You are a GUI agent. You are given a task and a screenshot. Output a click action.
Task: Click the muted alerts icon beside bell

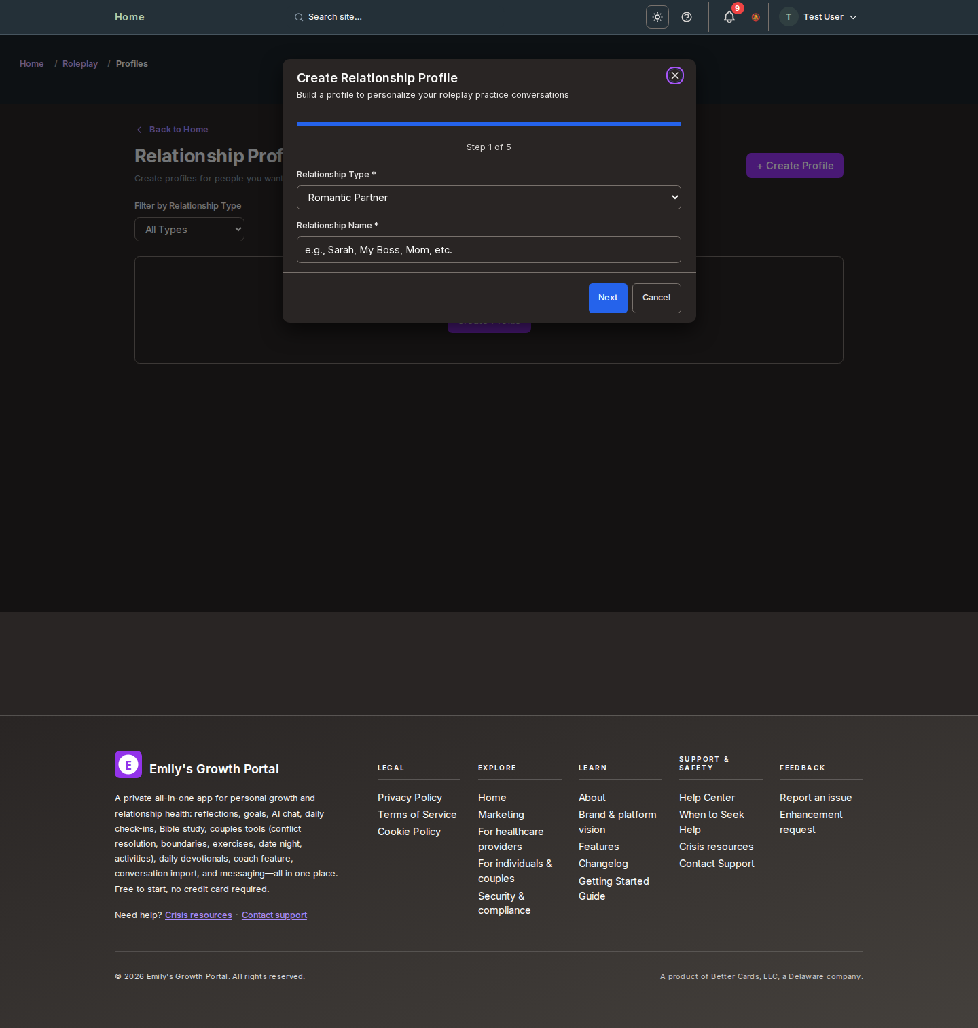pos(755,18)
